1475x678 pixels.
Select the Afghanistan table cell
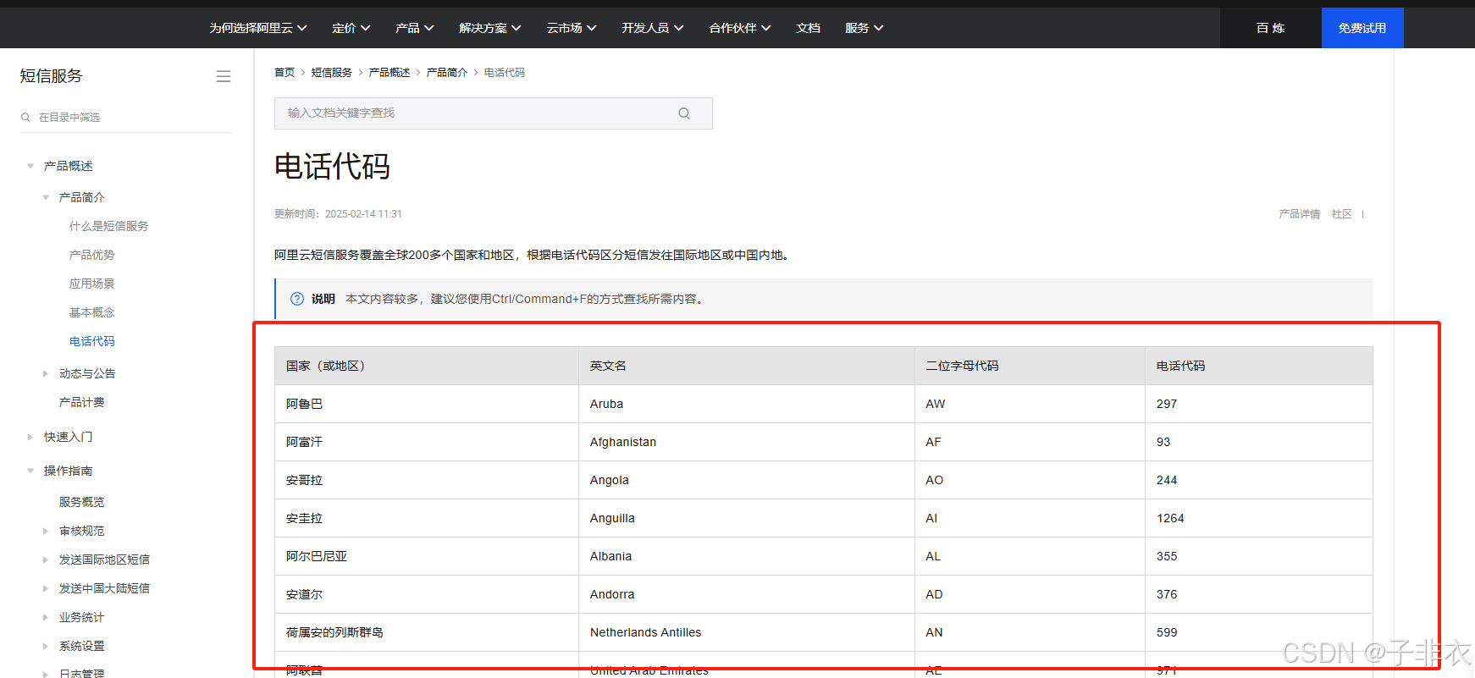(747, 442)
